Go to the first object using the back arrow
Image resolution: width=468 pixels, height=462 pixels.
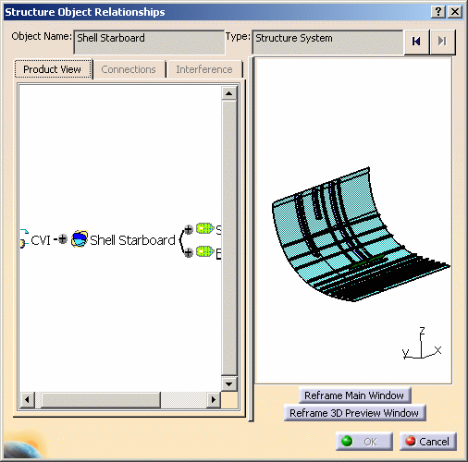coord(416,42)
